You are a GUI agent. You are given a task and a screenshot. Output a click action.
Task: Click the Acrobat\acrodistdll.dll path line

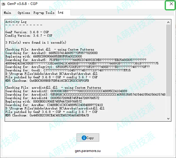point(55,108)
